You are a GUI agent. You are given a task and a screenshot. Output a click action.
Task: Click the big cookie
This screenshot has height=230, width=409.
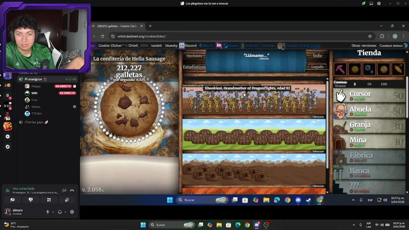point(129,108)
